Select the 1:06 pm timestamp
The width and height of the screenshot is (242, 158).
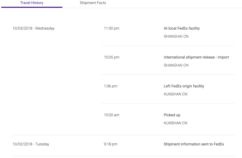pyautogui.click(x=111, y=86)
